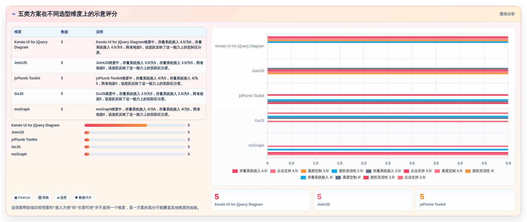527x222 pixels.
Task: Click the blue icon beside the title
Action: pyautogui.click(x=14, y=14)
